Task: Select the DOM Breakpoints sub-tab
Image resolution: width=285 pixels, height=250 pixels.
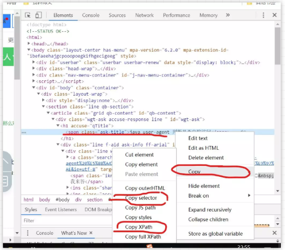Action: point(98,210)
